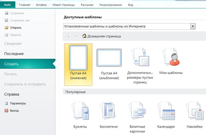Viewport: 206px width, 135px height.
Task: Open the Последние recent files section
Action: pyautogui.click(x=14, y=54)
